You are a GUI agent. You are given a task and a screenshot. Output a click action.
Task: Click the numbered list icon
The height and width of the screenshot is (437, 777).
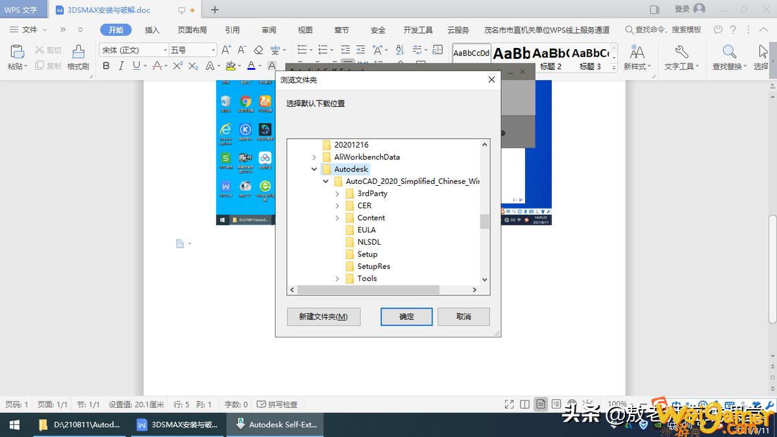coord(323,50)
